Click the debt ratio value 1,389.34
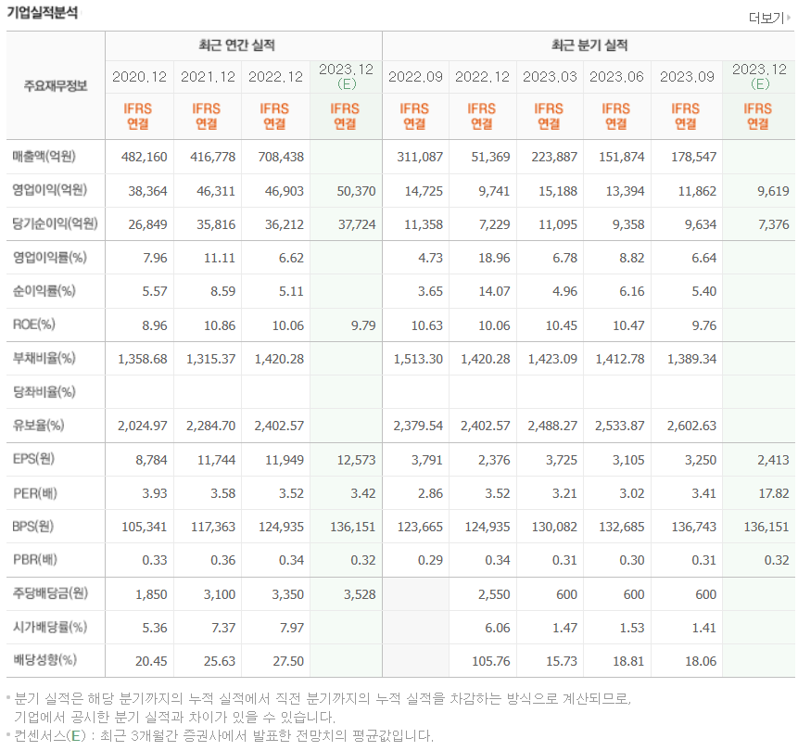This screenshot has width=798, height=751. point(691,359)
